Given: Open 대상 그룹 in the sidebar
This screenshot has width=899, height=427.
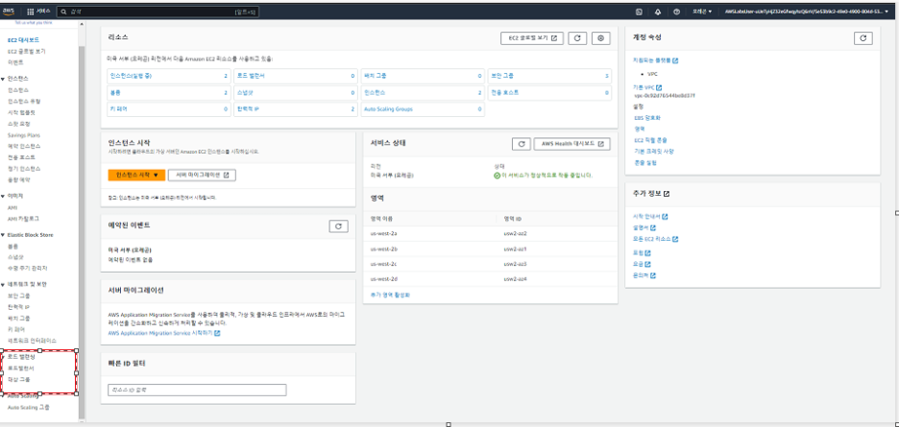Looking at the screenshot, I should 19,379.
